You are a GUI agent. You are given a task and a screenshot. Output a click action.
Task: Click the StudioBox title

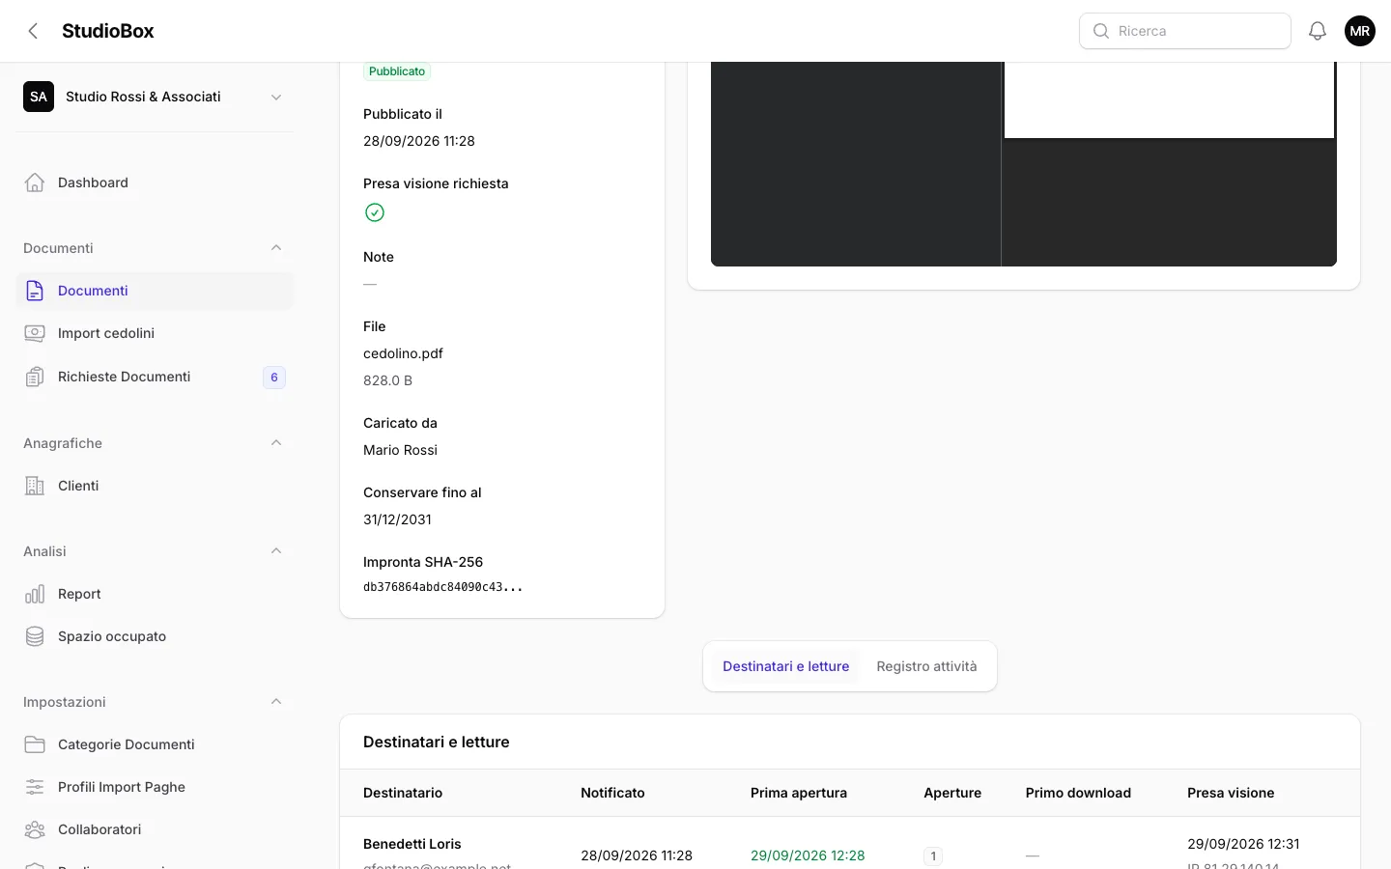pos(108,31)
